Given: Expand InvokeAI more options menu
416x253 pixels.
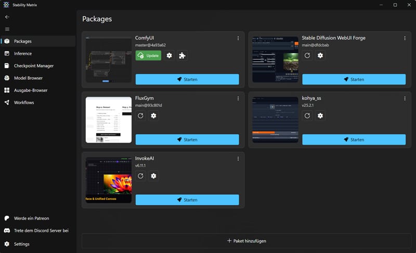Looking at the screenshot, I should click(238, 159).
